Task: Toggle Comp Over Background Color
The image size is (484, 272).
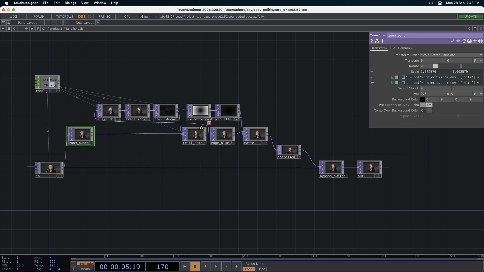Action: (x=426, y=111)
